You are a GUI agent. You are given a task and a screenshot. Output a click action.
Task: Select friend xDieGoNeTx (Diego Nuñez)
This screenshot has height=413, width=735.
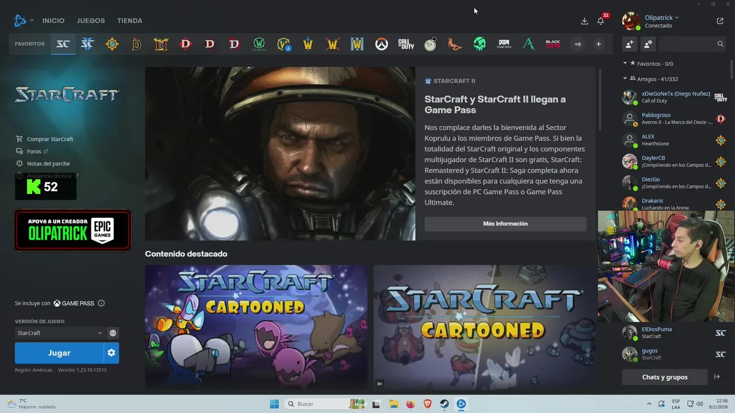(x=675, y=97)
